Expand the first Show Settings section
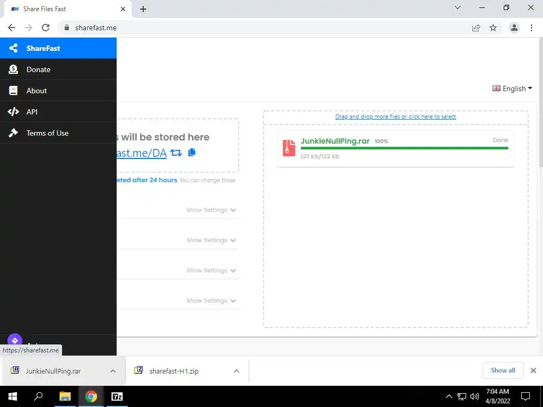543x407 pixels. (211, 210)
